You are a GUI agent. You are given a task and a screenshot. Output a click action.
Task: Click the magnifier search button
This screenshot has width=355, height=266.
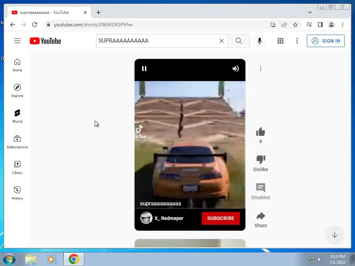239,41
